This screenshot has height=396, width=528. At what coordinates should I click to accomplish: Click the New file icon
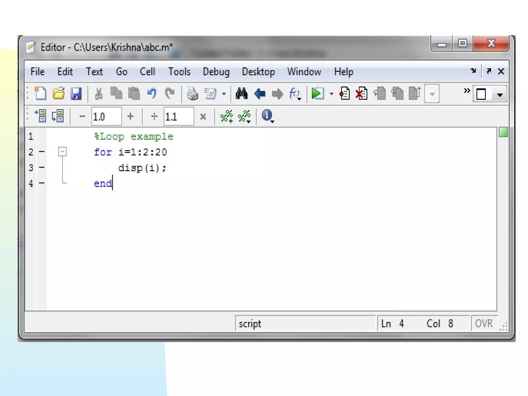40,94
